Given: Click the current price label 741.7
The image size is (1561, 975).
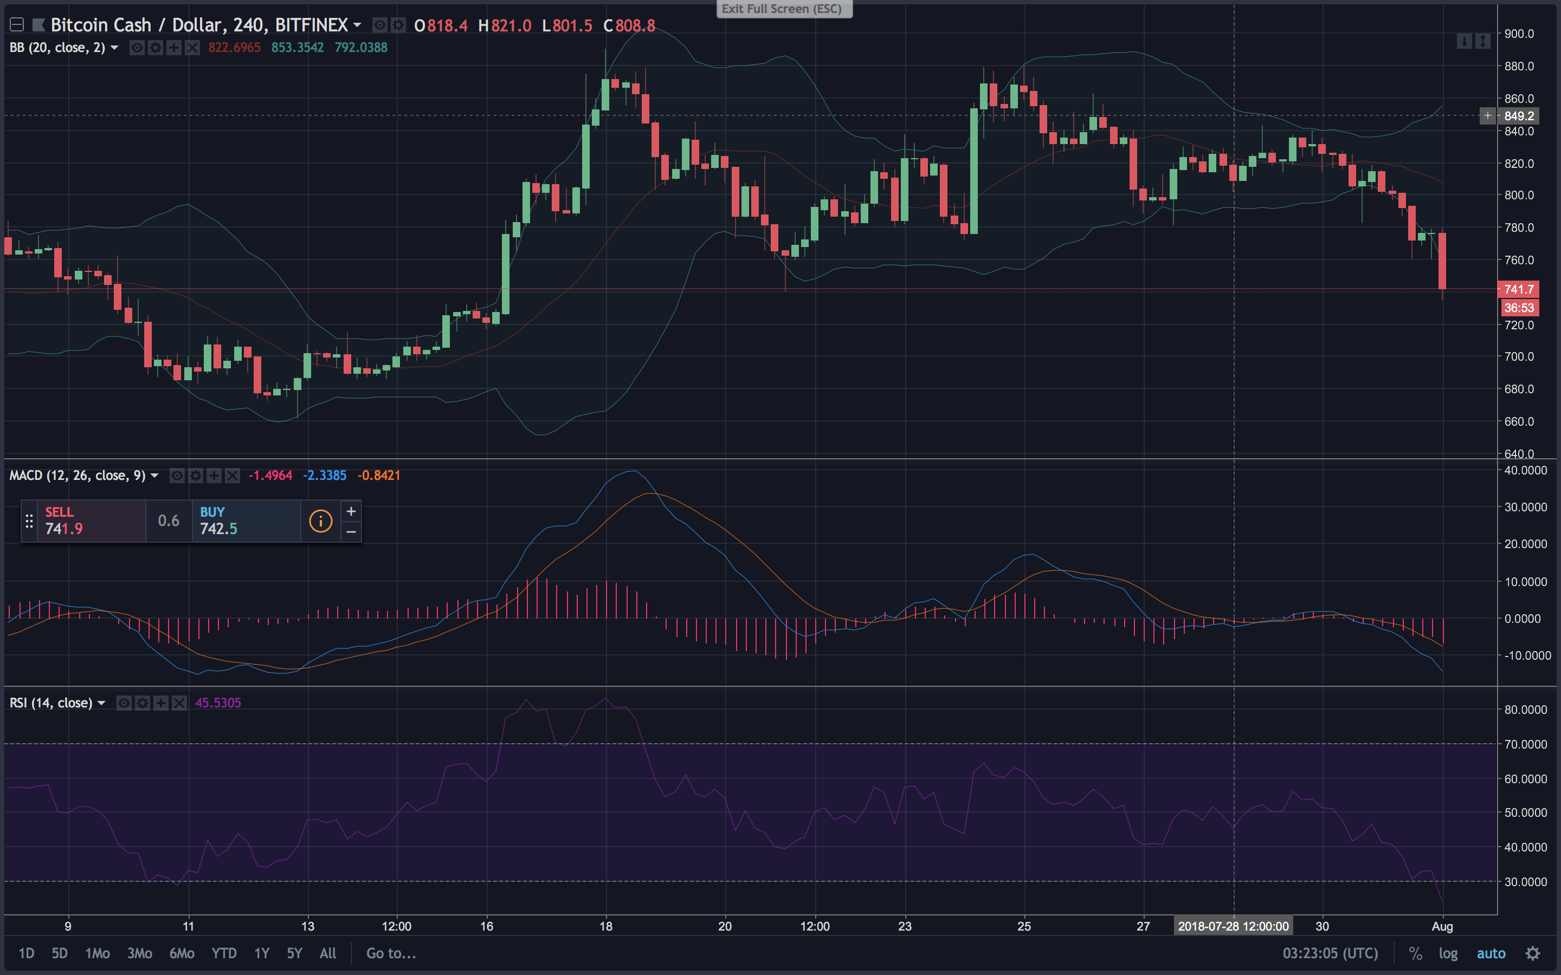Looking at the screenshot, I should click(1519, 290).
